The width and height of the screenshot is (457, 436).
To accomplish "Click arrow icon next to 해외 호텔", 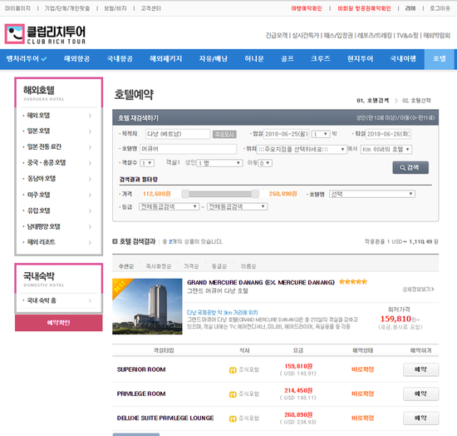I will (x=90, y=116).
